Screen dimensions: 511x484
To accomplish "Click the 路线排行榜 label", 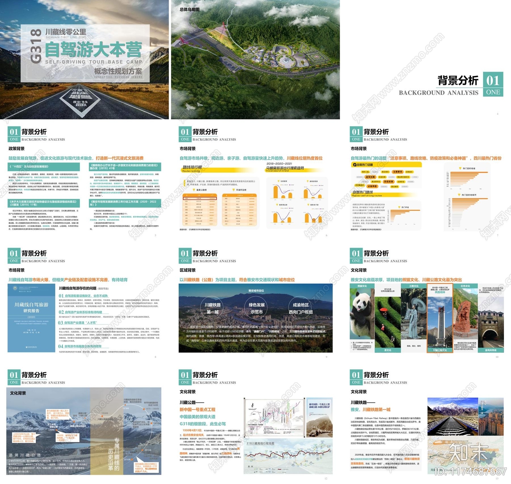I will 192,167.
